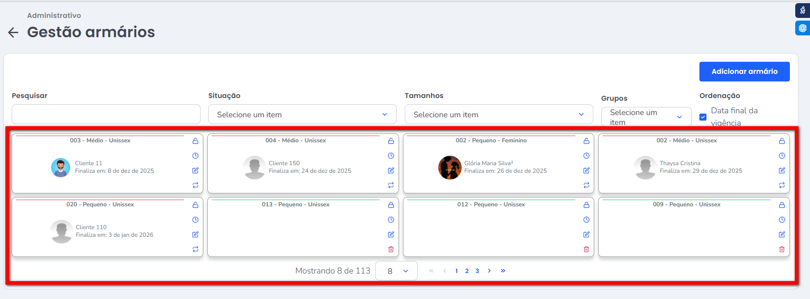
Task: Click the swap icon on locker 002 Médio Unissex
Action: [x=782, y=185]
